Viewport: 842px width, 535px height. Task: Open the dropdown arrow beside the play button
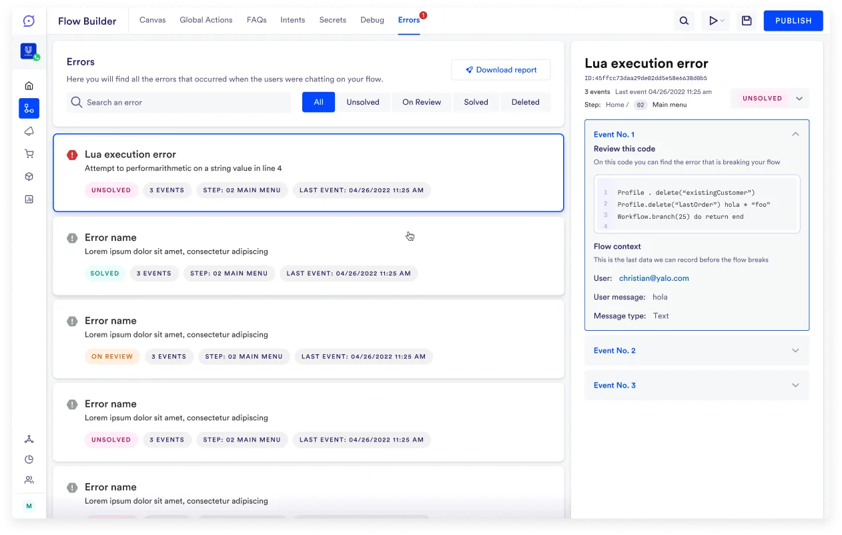[723, 21]
